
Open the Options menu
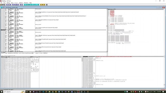pyautogui.click(x=21, y=3)
